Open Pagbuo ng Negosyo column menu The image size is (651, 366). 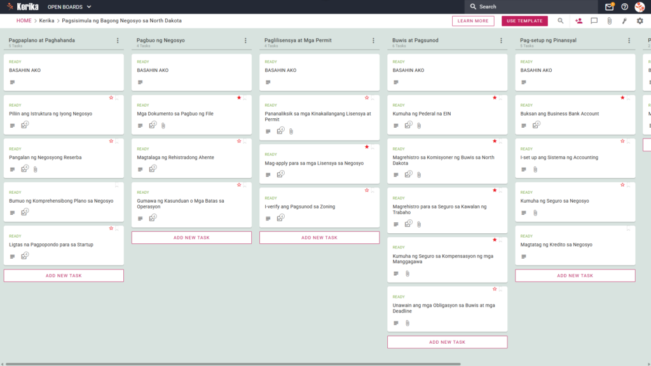click(x=245, y=40)
